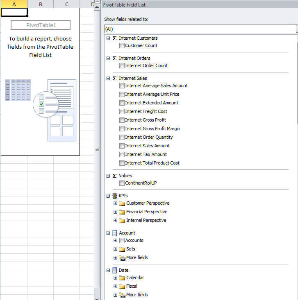Screen dimensions: 298x300
Task: Select column A header
Action: click(x=14, y=4)
